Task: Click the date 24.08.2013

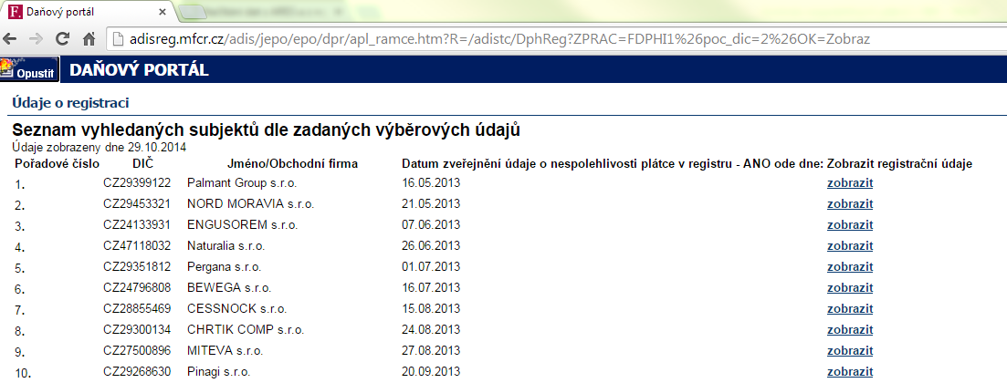Action: click(x=431, y=330)
